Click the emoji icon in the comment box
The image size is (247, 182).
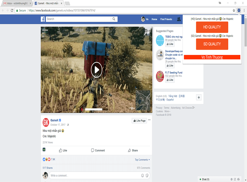[142, 175]
